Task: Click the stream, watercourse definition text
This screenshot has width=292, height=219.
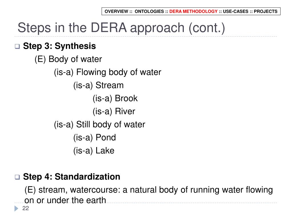Action: 149,195
